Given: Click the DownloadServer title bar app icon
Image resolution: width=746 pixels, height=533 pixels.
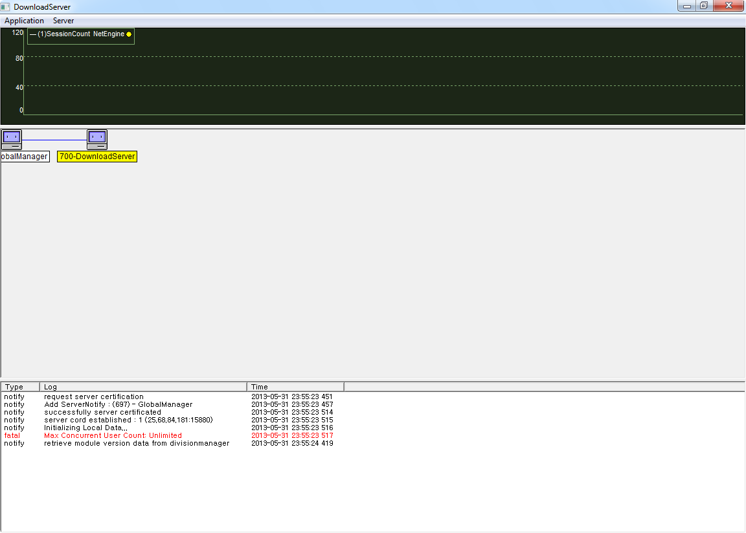Looking at the screenshot, I should pyautogui.click(x=6, y=6).
